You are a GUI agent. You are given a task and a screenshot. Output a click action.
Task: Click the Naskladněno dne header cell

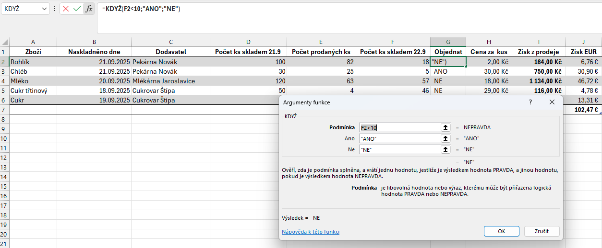pos(94,52)
